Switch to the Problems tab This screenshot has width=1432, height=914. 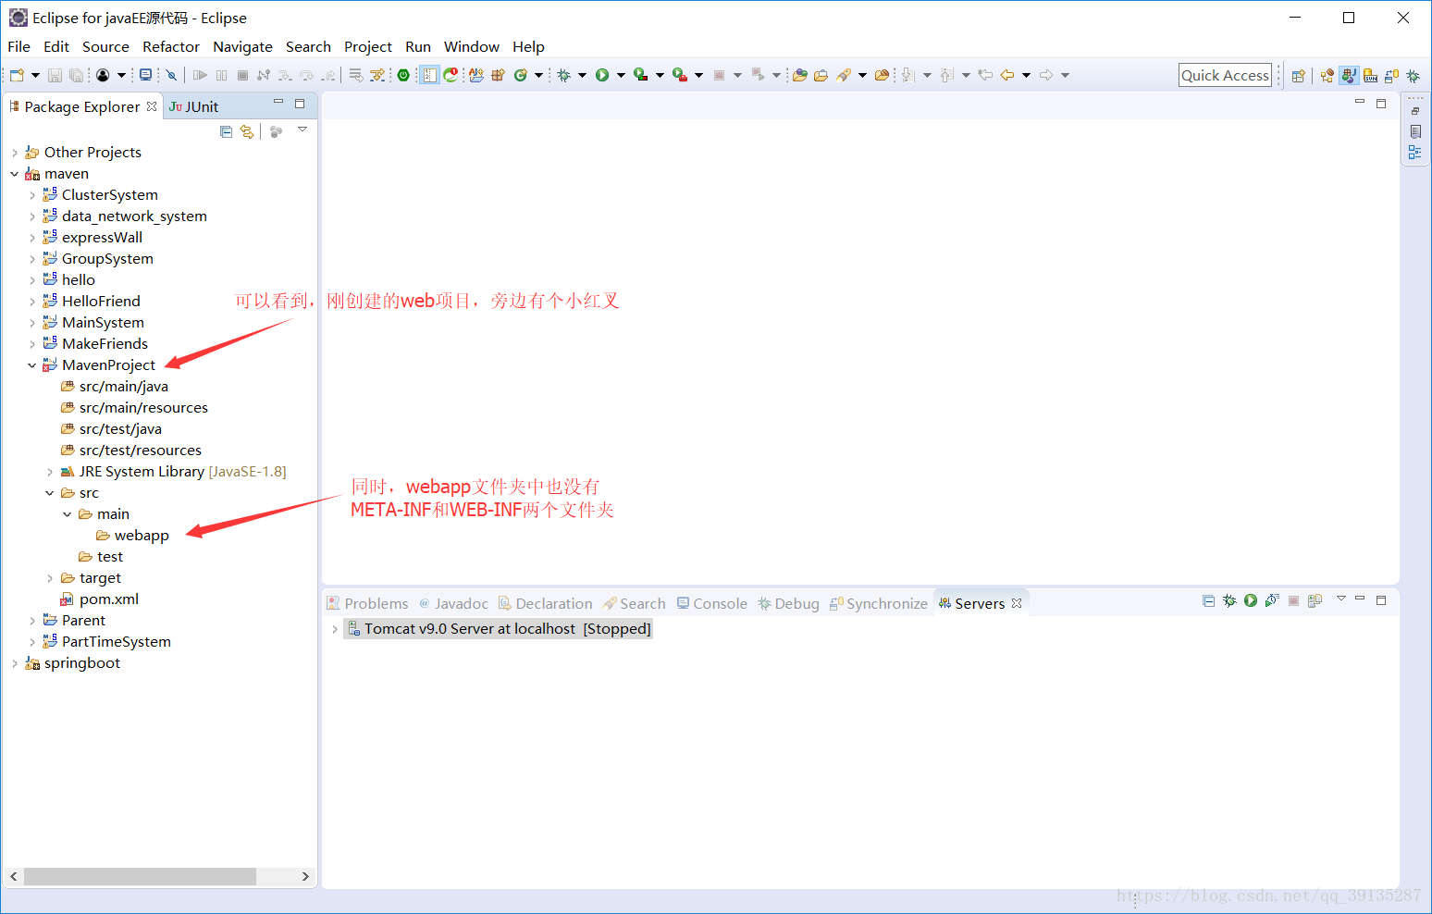click(x=367, y=603)
